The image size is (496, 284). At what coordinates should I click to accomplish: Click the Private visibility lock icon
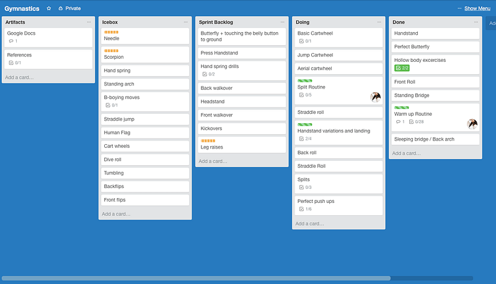point(60,9)
